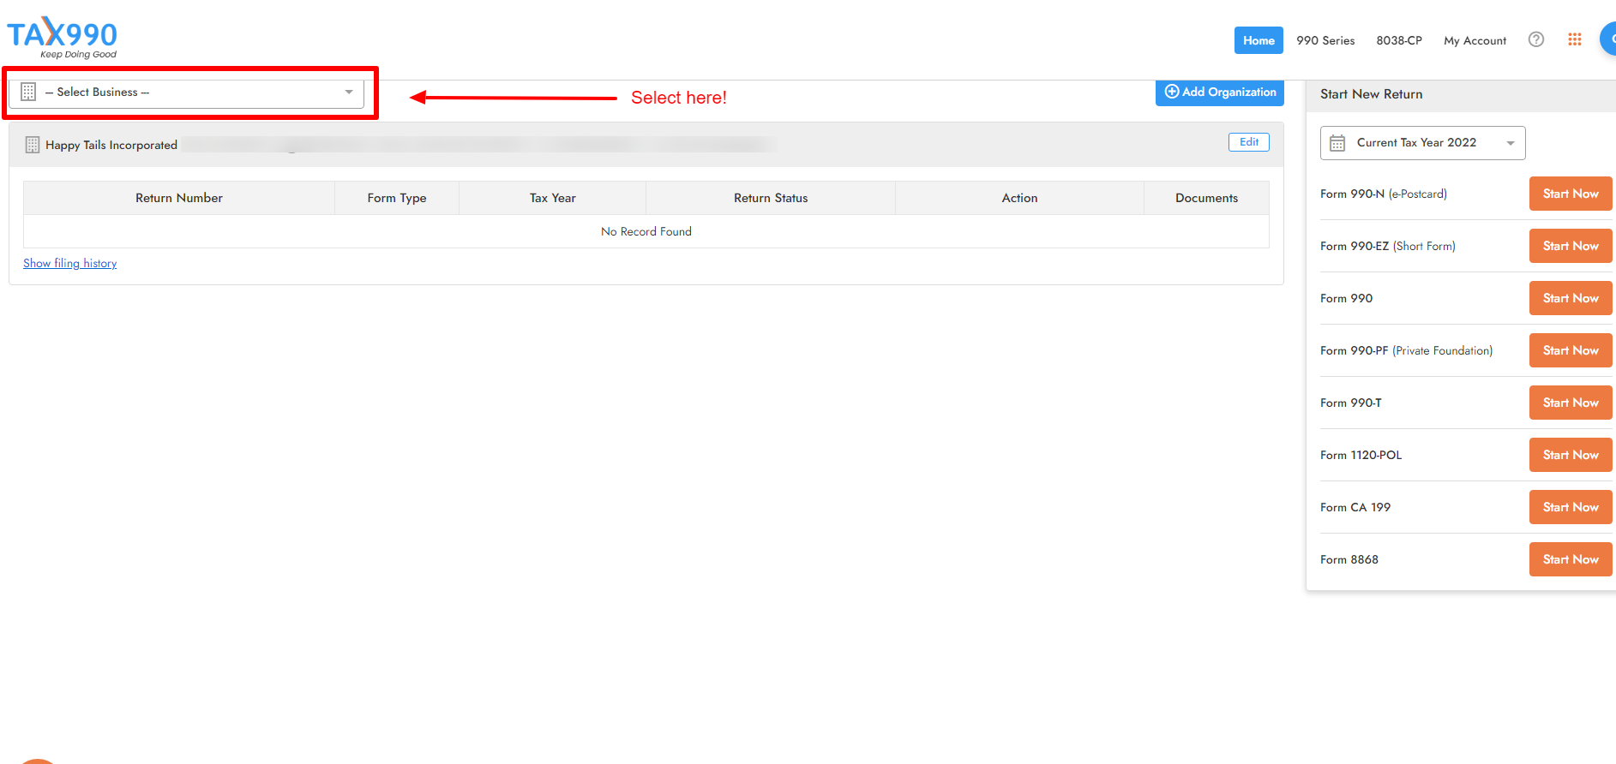Click Form 990-T label

tap(1351, 403)
